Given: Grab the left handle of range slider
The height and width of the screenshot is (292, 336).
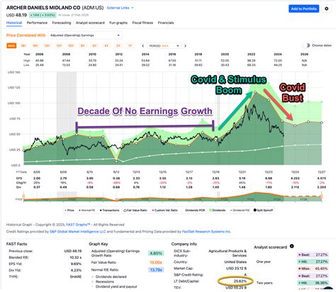Looking at the screenshot, I should (23, 196).
